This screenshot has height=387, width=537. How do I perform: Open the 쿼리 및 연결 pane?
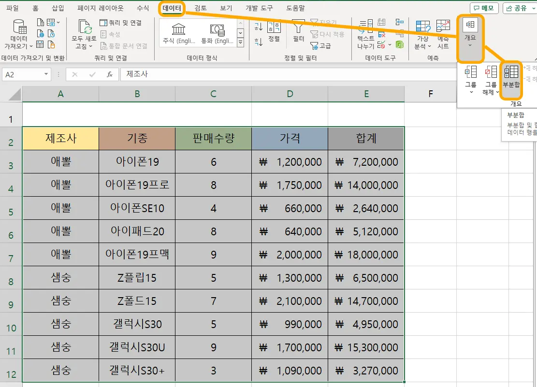coord(120,23)
